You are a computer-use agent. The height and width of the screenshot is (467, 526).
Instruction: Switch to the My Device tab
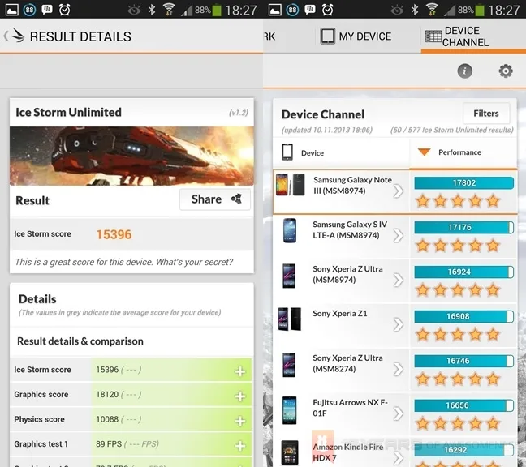tap(356, 36)
